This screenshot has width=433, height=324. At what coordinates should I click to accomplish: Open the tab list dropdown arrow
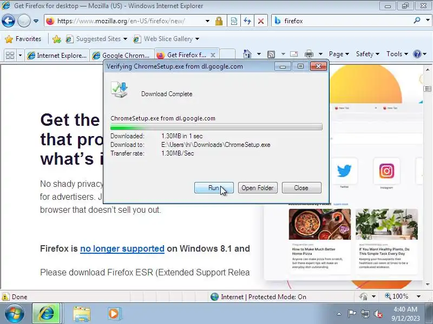(20, 56)
